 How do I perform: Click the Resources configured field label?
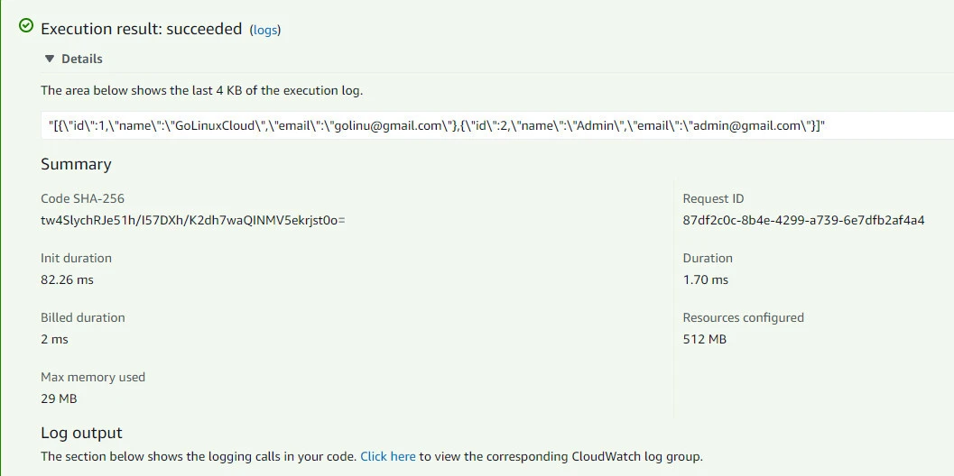click(x=743, y=317)
